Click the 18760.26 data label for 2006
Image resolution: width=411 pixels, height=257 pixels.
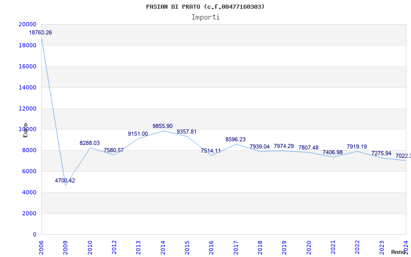pyautogui.click(x=41, y=32)
